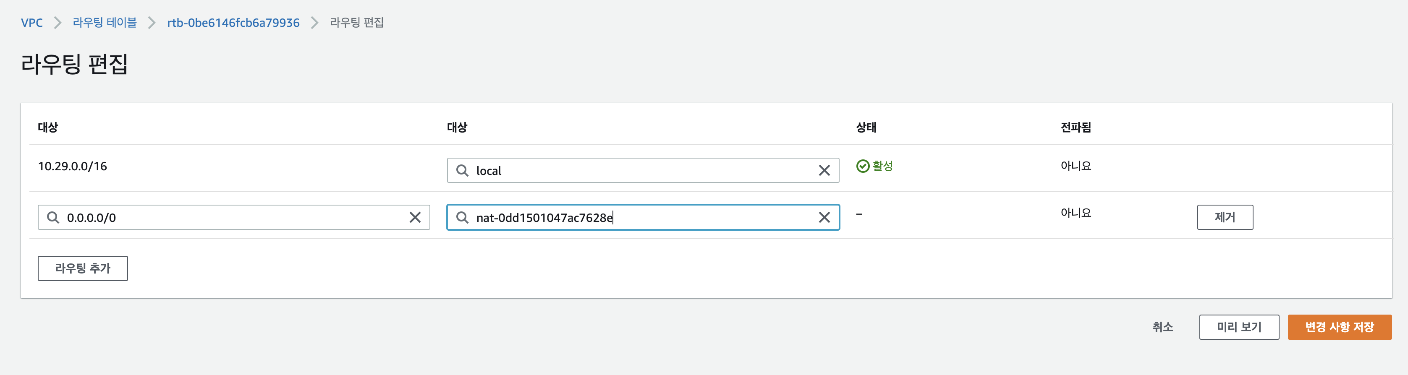The width and height of the screenshot is (1408, 375).
Task: Clear the nat-0dd1501047ac7628e target field
Action: (x=824, y=217)
